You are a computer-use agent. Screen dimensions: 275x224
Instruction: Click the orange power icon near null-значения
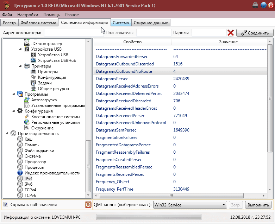click(x=88, y=205)
